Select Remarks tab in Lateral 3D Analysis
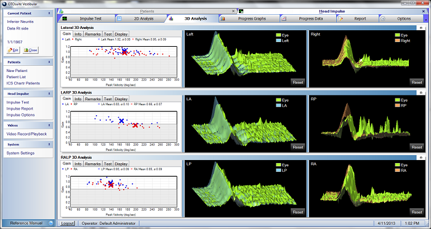Image resolution: width=431 pixels, height=229 pixels. point(92,34)
